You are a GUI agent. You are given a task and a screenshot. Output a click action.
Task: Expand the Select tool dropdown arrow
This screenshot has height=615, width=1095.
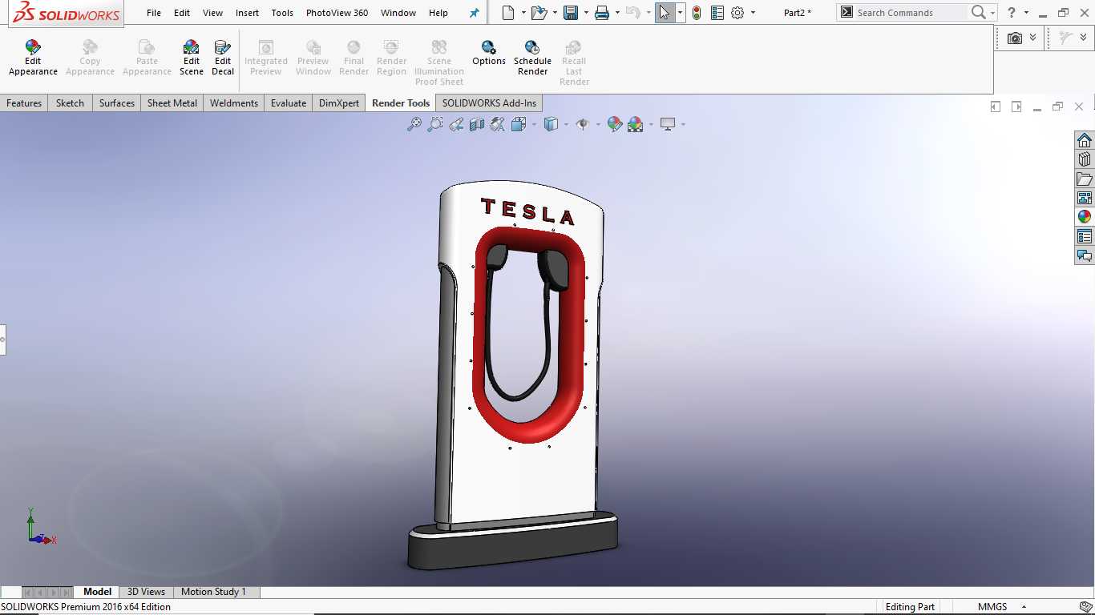[x=680, y=13]
